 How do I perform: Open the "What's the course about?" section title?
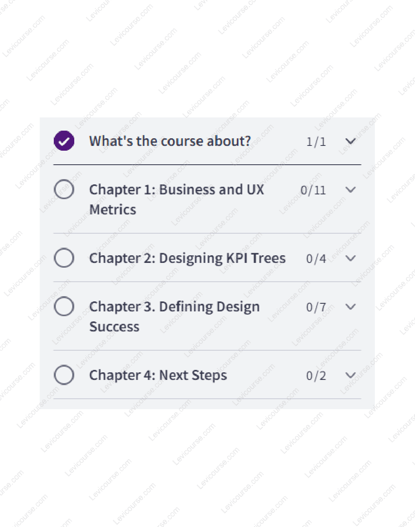[x=170, y=141]
